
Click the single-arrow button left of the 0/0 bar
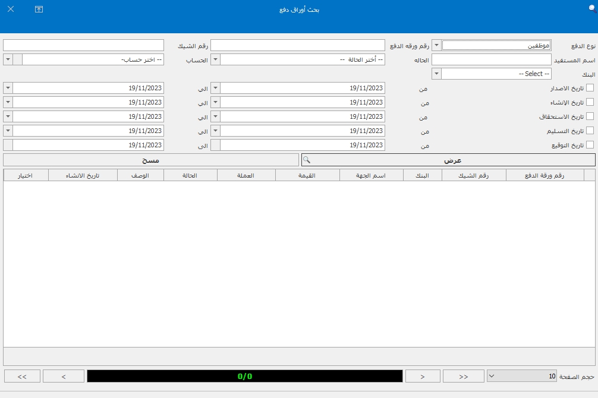click(64, 376)
